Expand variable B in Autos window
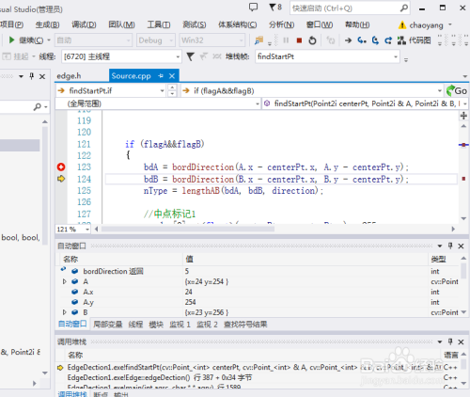This screenshot has width=470, height=397. pos(65,312)
